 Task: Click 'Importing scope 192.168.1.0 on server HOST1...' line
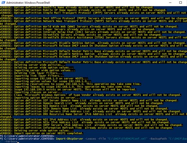pos(44,78)
